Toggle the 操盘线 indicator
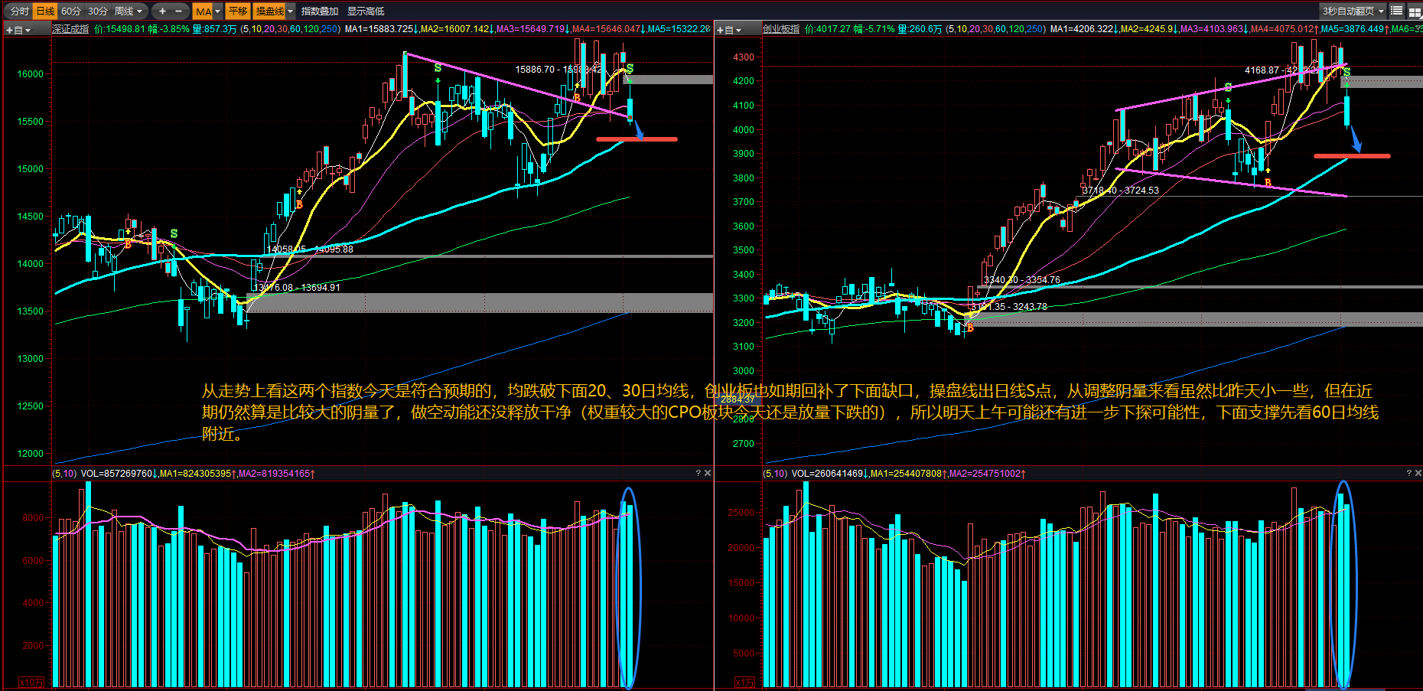Screen dimensions: 1423x691 click(269, 11)
